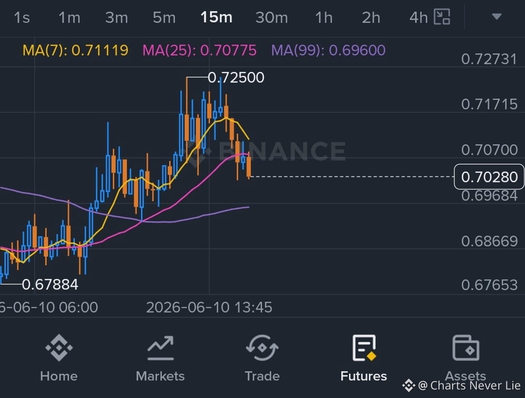Choose the 4h chart interval
The width and height of the screenshot is (525, 398).
(419, 17)
